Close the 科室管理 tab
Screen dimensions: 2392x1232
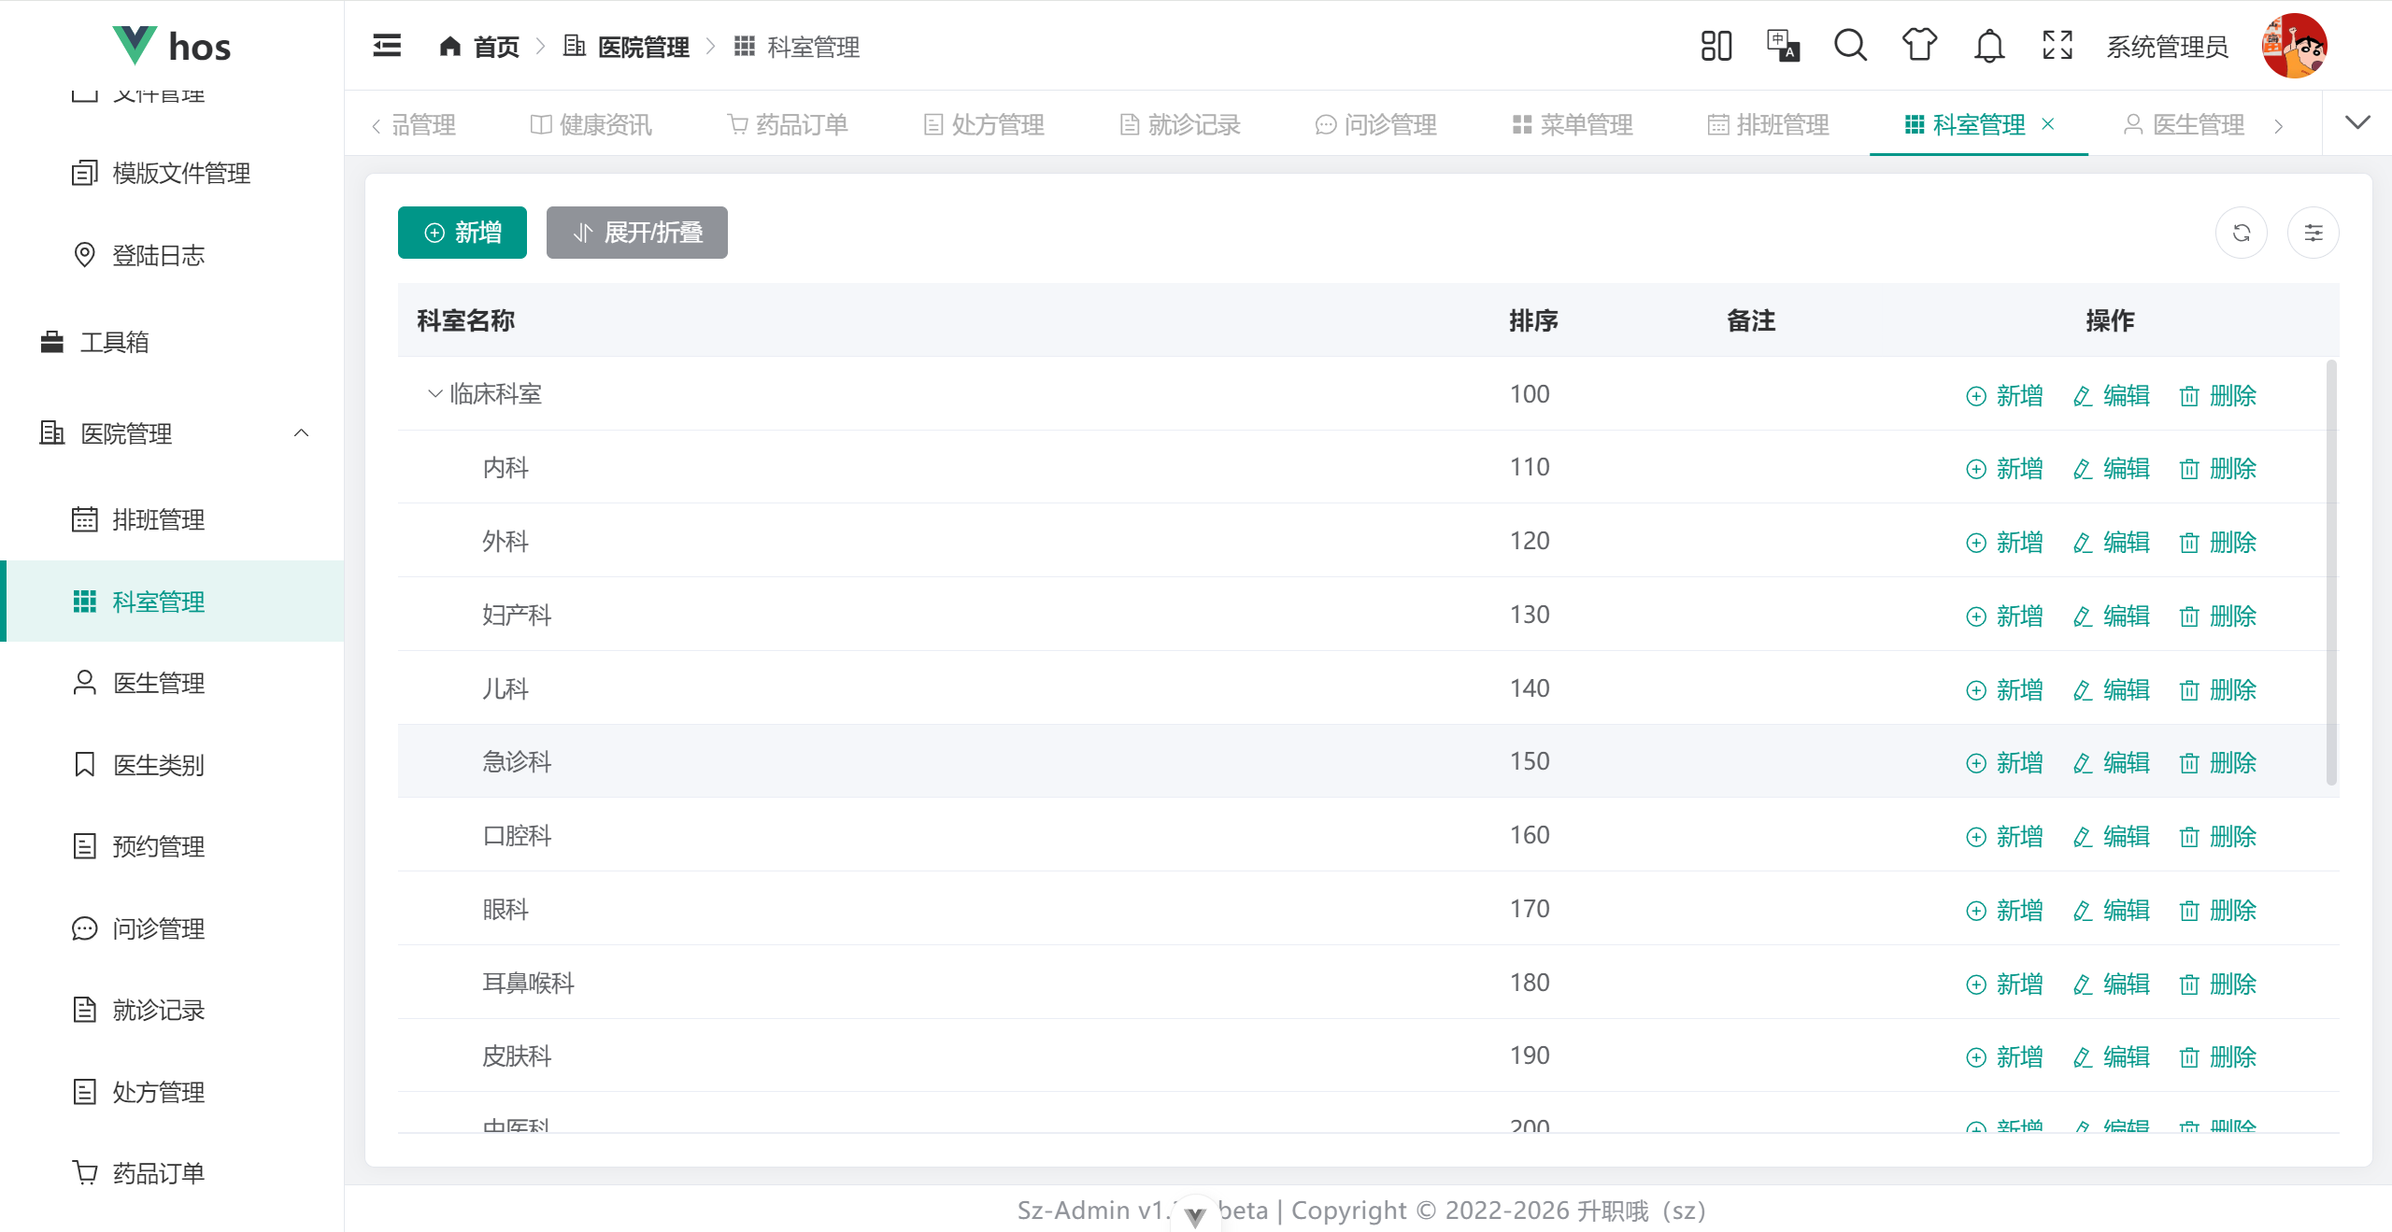[x=2048, y=124]
